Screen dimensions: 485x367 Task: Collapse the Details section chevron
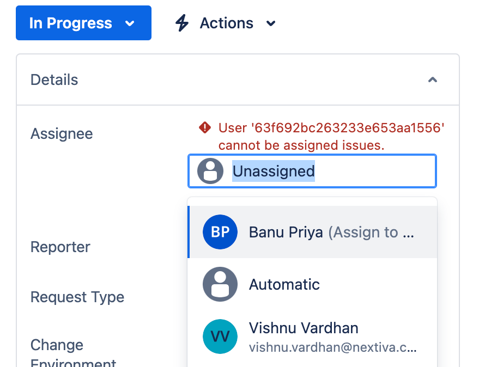click(433, 80)
